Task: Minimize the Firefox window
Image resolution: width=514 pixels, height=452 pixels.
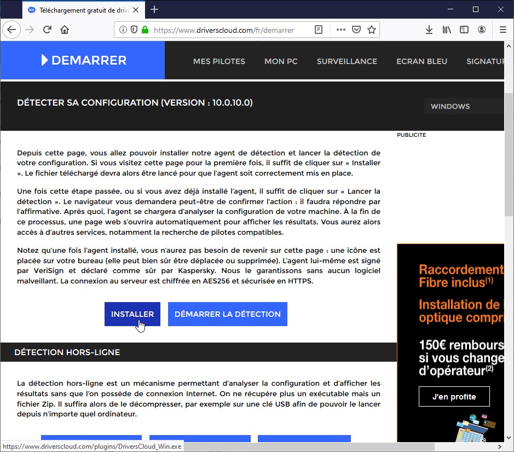Action: click(x=451, y=9)
